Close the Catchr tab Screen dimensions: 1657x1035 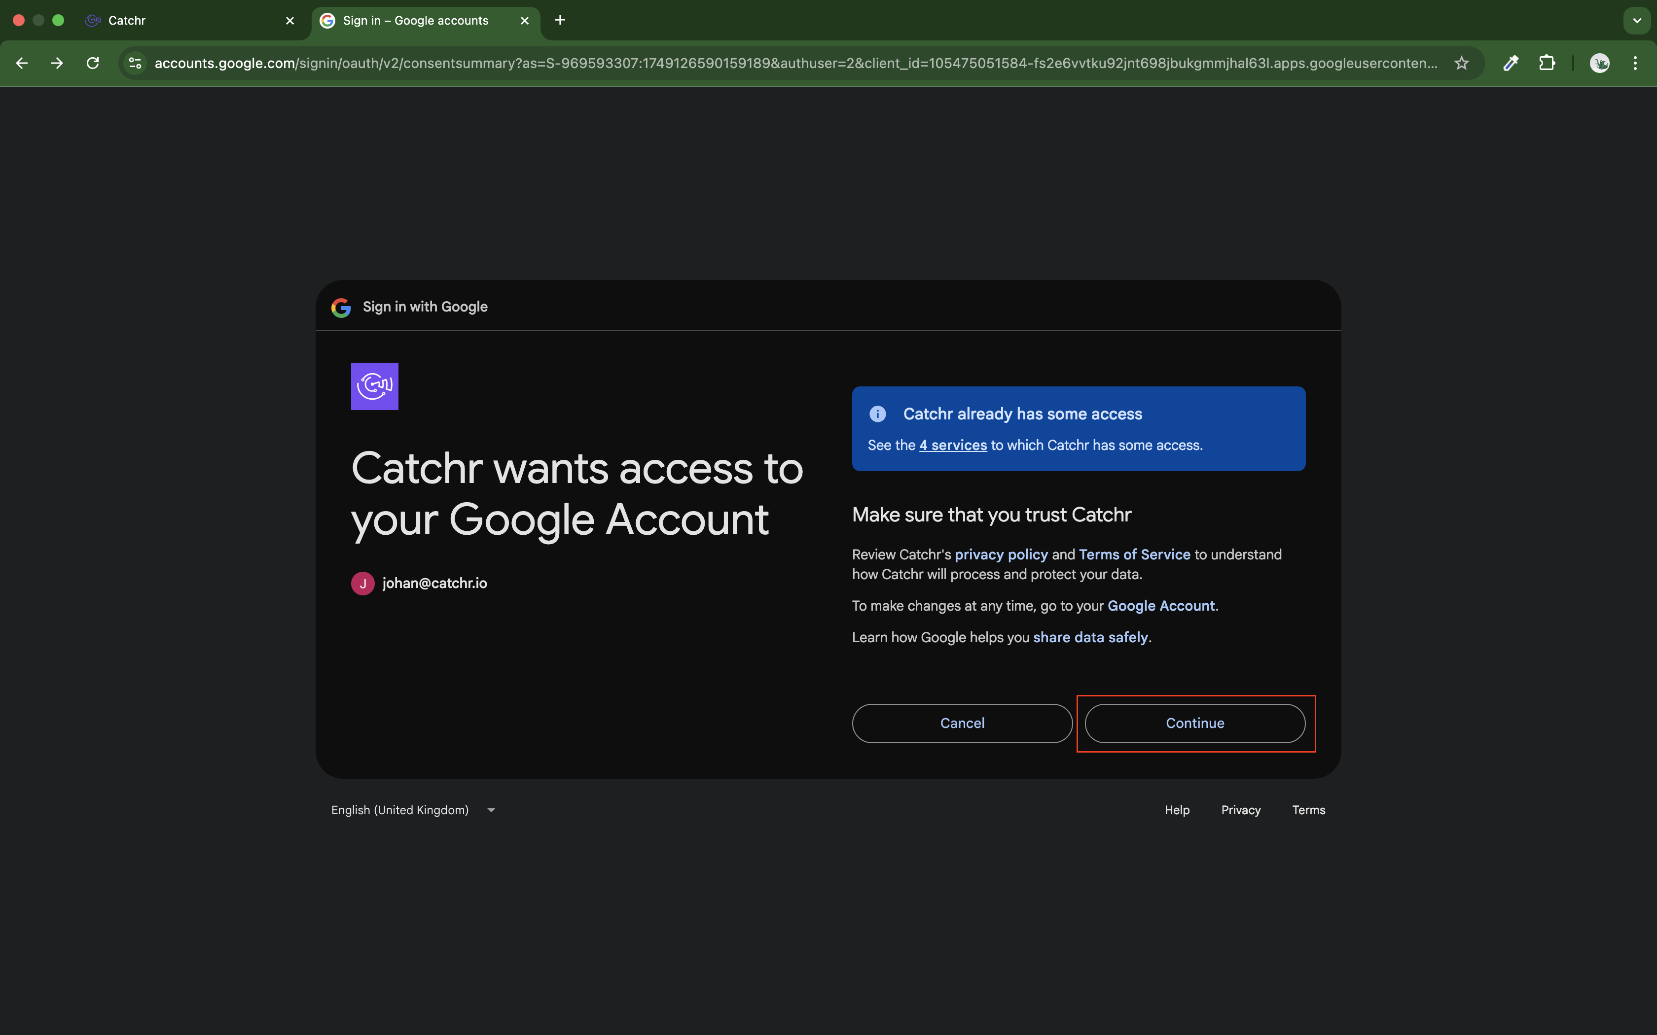[x=289, y=21]
